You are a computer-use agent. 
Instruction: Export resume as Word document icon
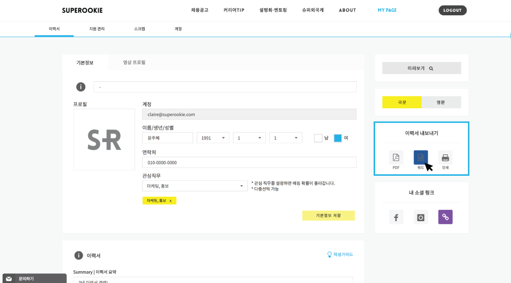pyautogui.click(x=421, y=157)
